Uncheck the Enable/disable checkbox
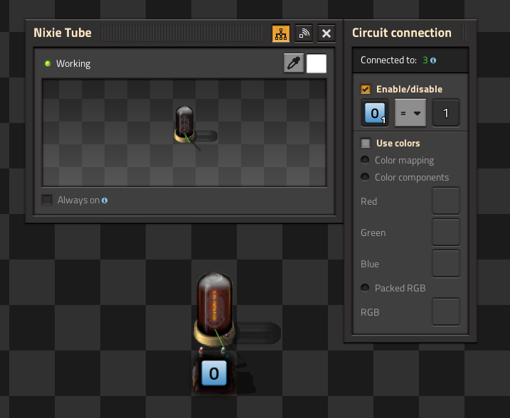Screen dimensions: 510x418 click(366, 89)
